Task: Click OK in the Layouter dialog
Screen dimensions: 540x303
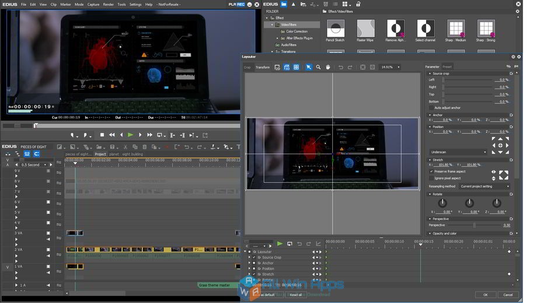Action: 486,295
